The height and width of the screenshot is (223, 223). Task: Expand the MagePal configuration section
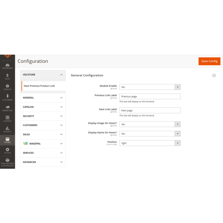(43, 143)
